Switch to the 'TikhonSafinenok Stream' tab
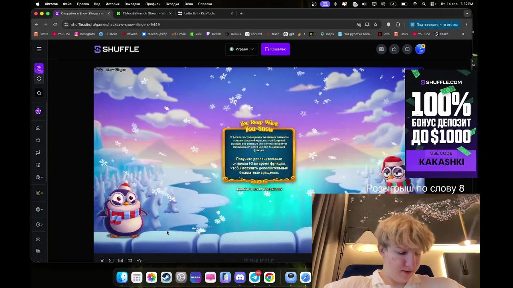Image resolution: width=513 pixels, height=288 pixels. pos(143,13)
